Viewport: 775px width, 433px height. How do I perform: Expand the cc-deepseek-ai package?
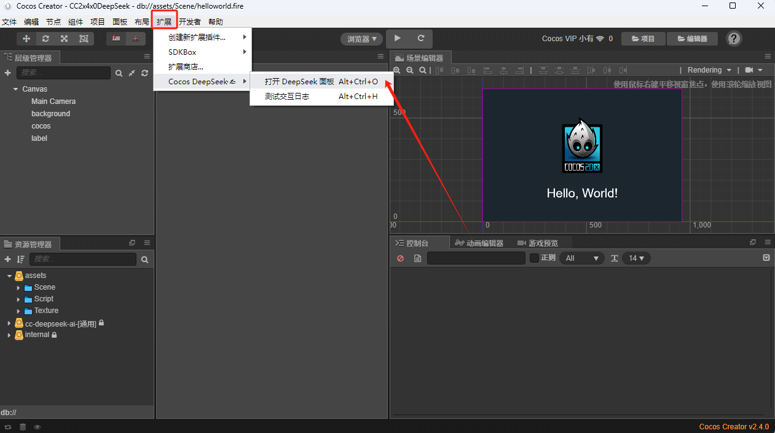[x=9, y=324]
